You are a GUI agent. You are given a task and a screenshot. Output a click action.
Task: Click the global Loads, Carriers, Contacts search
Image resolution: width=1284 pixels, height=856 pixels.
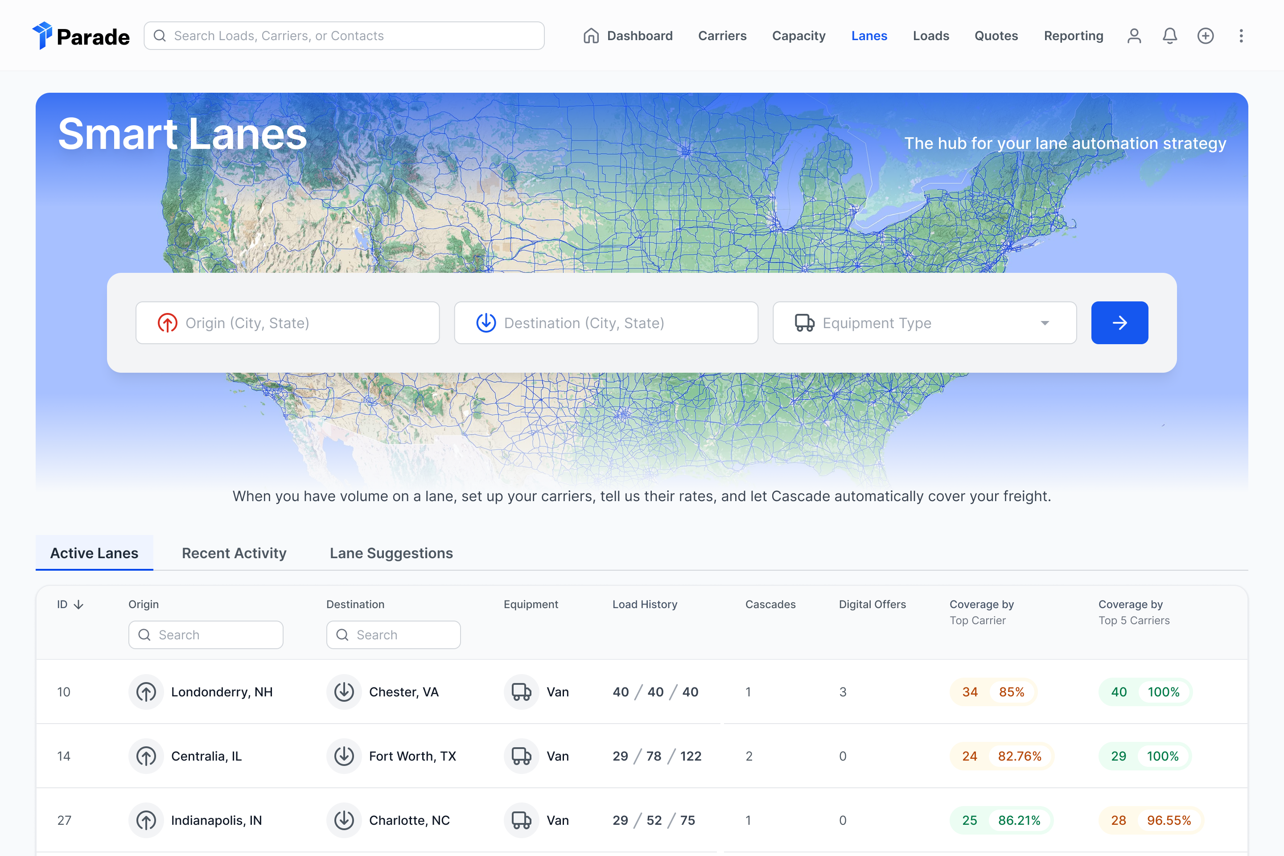344,36
